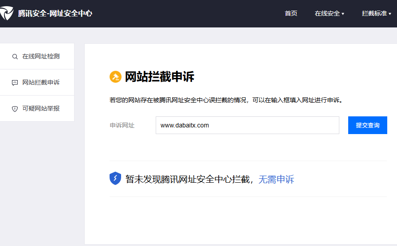Click the Tencent Security shield logo
Screen dimensions: 397x246
point(6,13)
